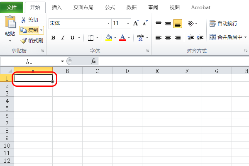The width and height of the screenshot is (249, 166).
Task: Apply red font color A
Action: (x=122, y=38)
